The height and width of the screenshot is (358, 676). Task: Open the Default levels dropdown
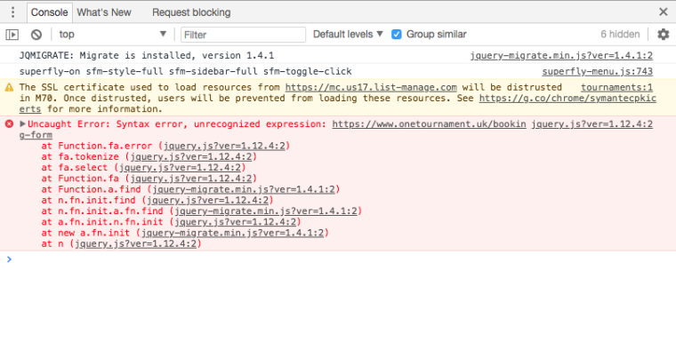click(348, 35)
